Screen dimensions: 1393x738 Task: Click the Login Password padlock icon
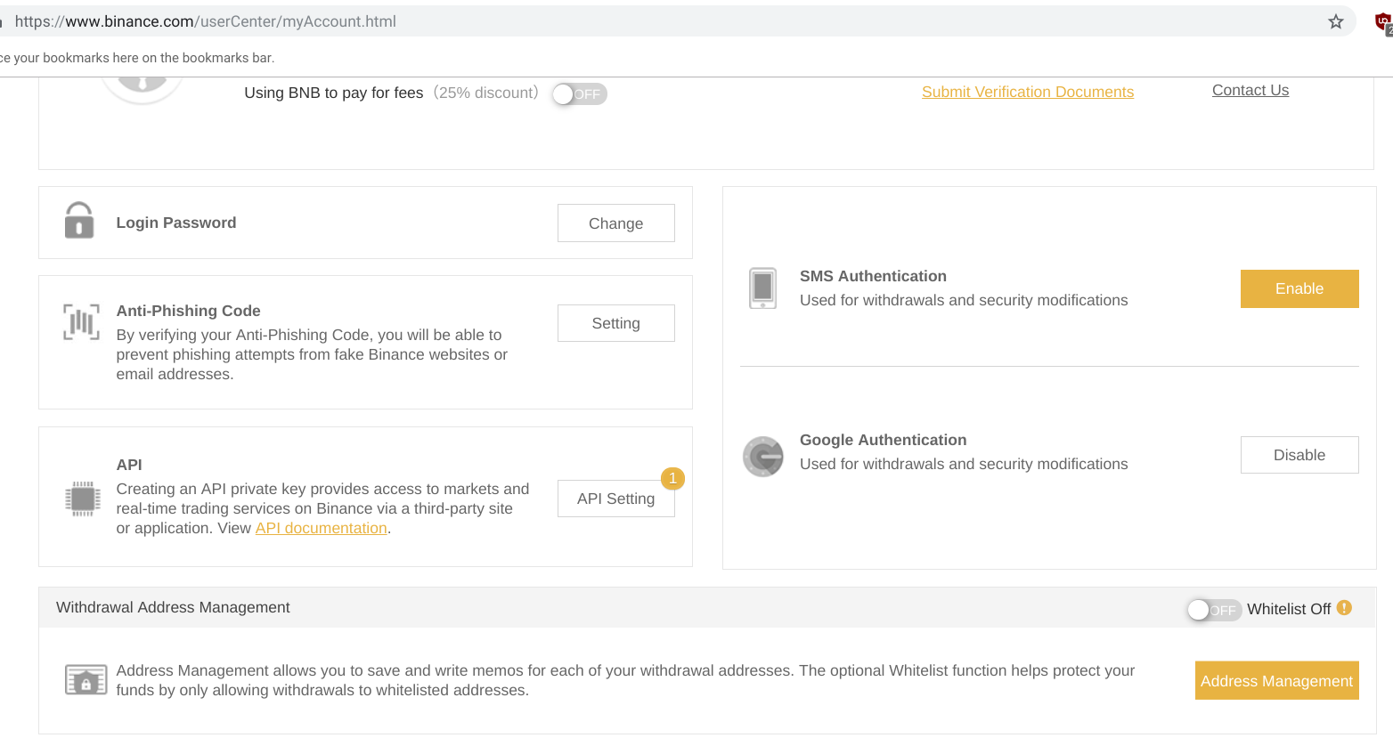pyautogui.click(x=79, y=220)
